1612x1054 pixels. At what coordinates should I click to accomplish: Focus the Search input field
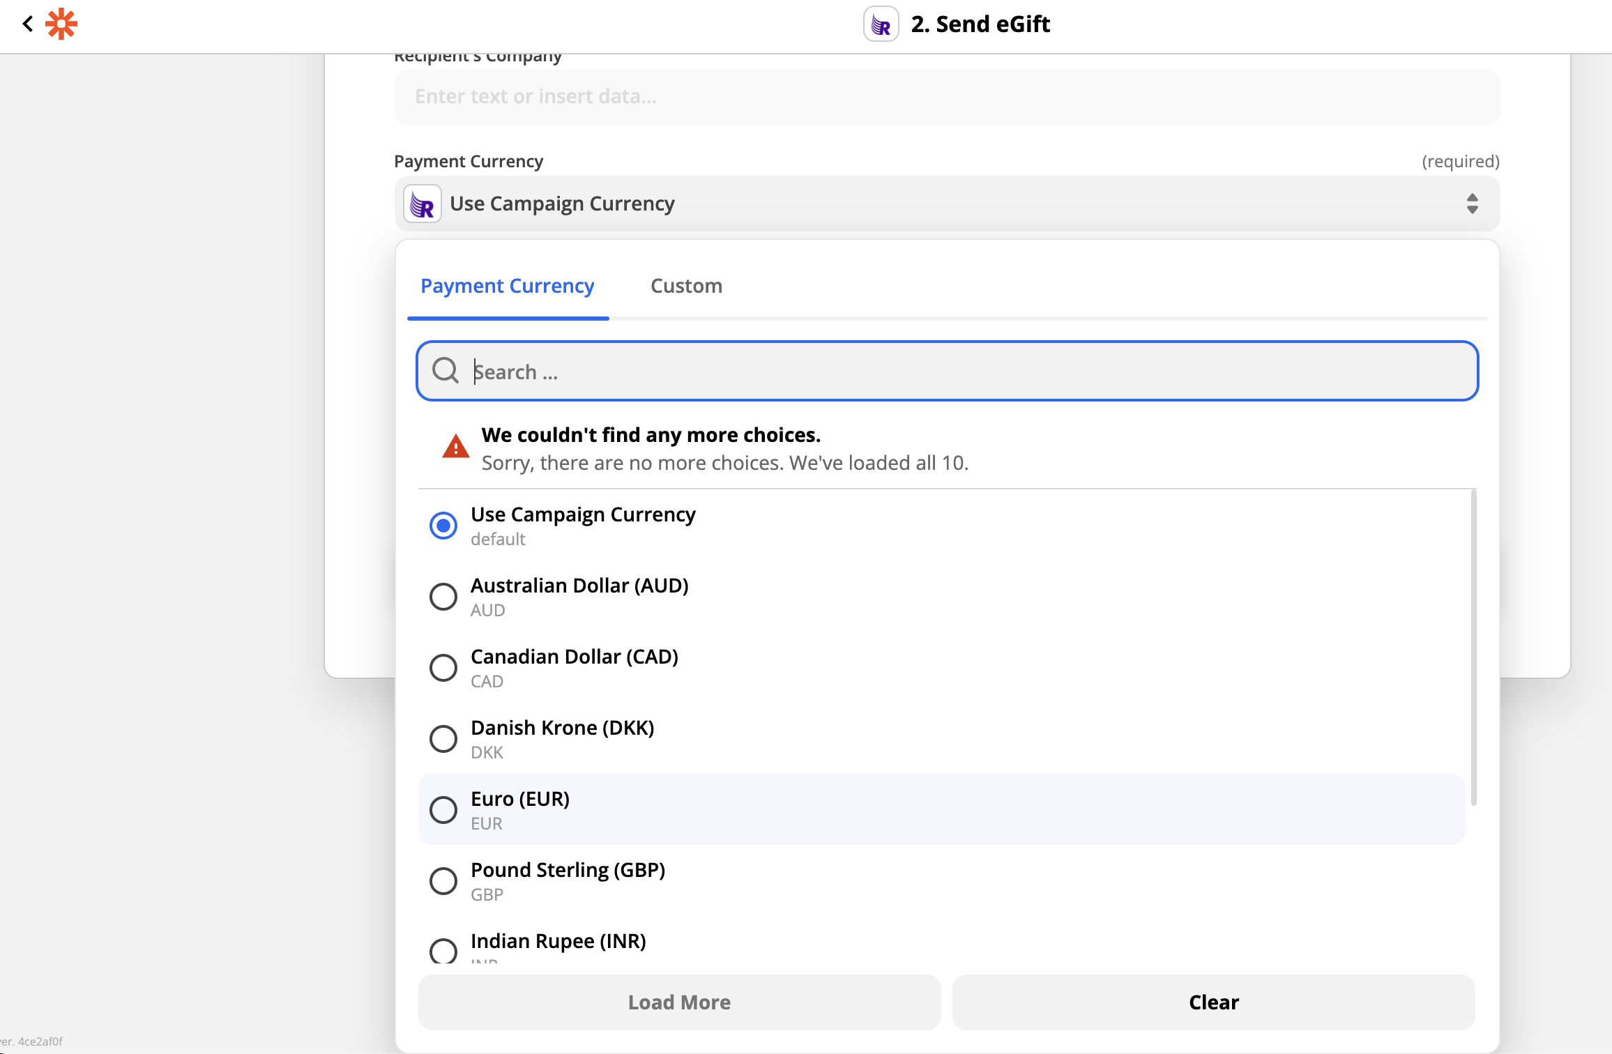pos(947,371)
